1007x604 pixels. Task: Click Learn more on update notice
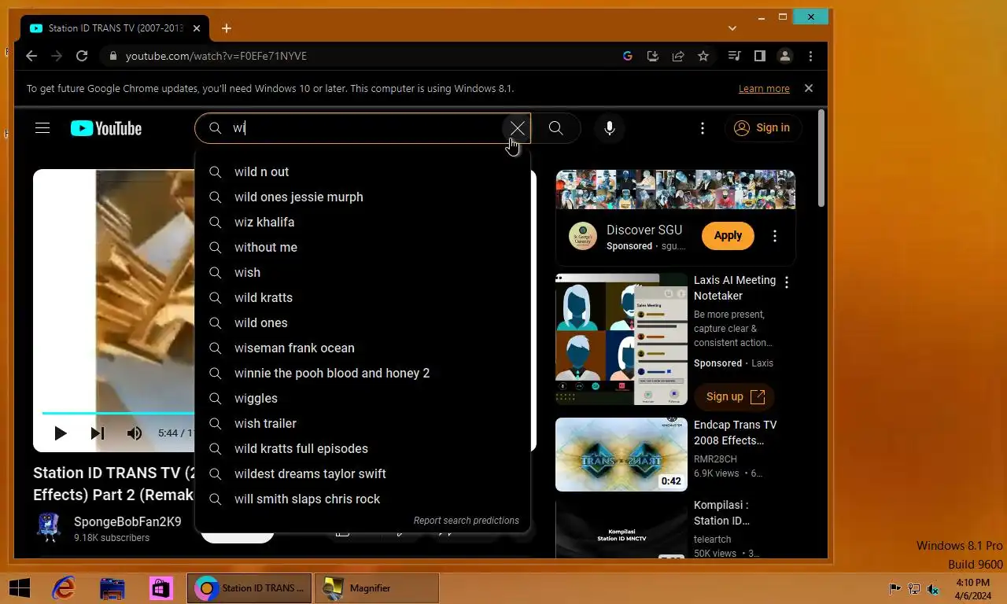(764, 89)
